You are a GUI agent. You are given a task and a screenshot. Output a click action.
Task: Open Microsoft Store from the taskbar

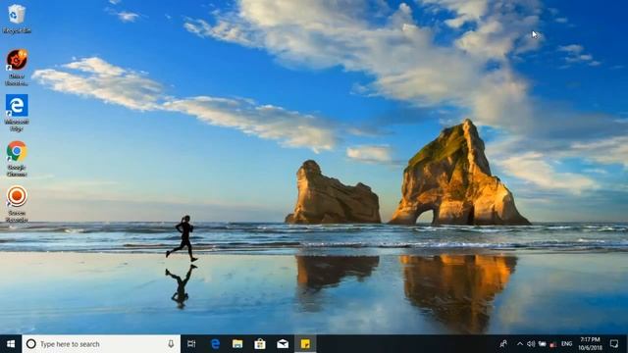(x=260, y=344)
